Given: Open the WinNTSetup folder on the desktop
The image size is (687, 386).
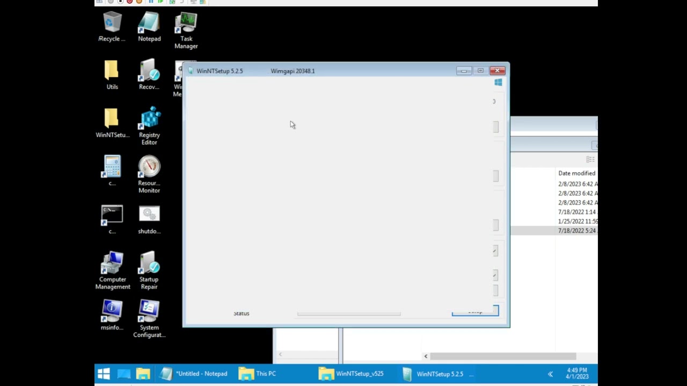Looking at the screenshot, I should [112, 123].
